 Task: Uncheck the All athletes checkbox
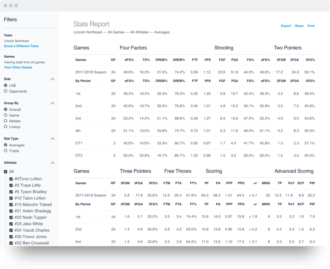[x=6, y=172]
